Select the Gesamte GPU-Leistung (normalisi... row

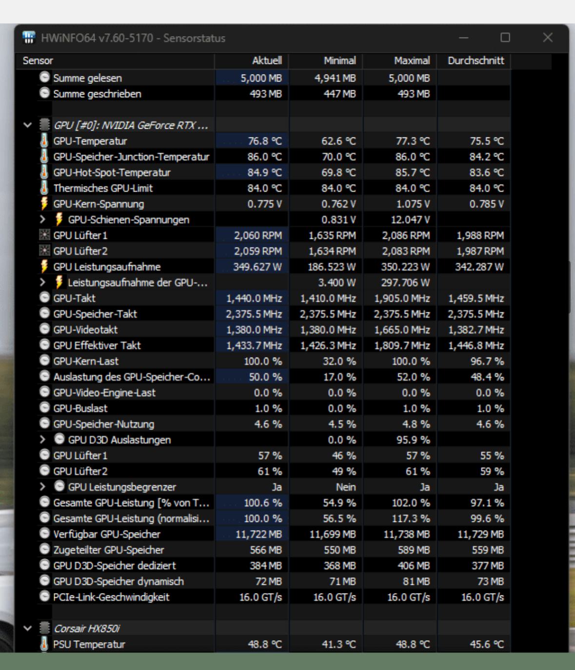tap(264, 518)
